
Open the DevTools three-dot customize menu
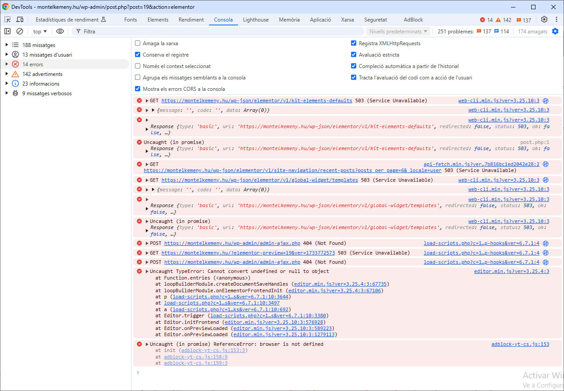click(556, 19)
